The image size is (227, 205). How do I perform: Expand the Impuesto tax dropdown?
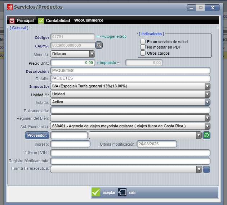coord(207,86)
